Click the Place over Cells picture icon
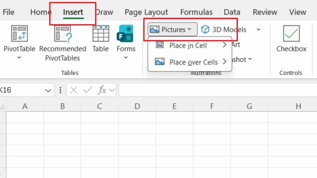This screenshot has height=178, width=317. 160,62
